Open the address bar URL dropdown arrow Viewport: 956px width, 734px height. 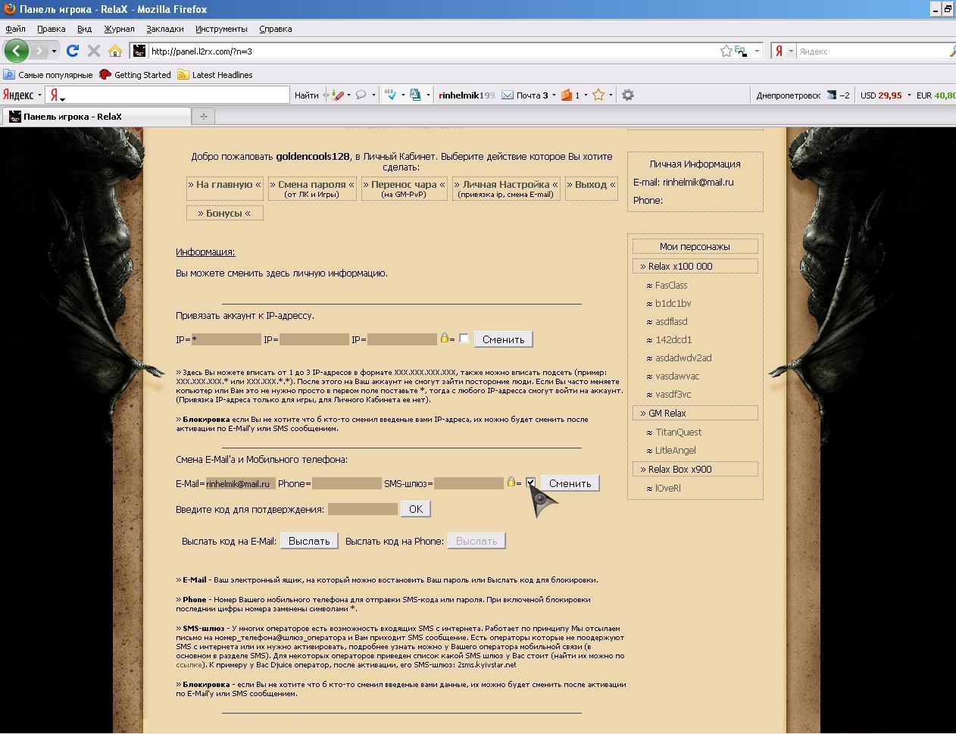[756, 51]
